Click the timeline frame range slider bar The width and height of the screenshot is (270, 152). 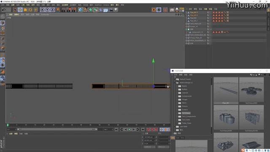pos(57,130)
